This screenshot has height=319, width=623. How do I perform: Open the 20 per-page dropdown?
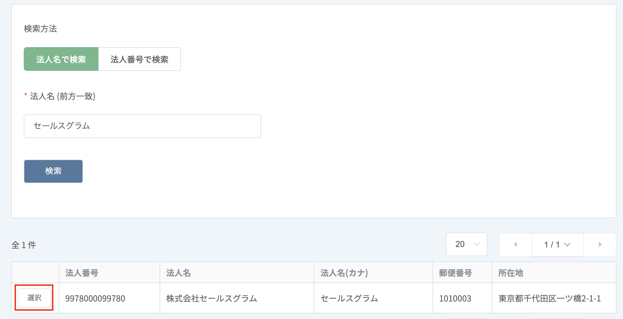[467, 244]
